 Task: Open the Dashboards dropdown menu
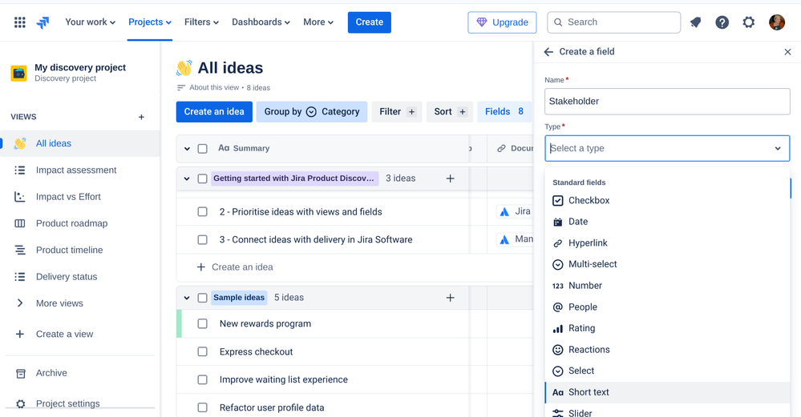pyautogui.click(x=261, y=22)
